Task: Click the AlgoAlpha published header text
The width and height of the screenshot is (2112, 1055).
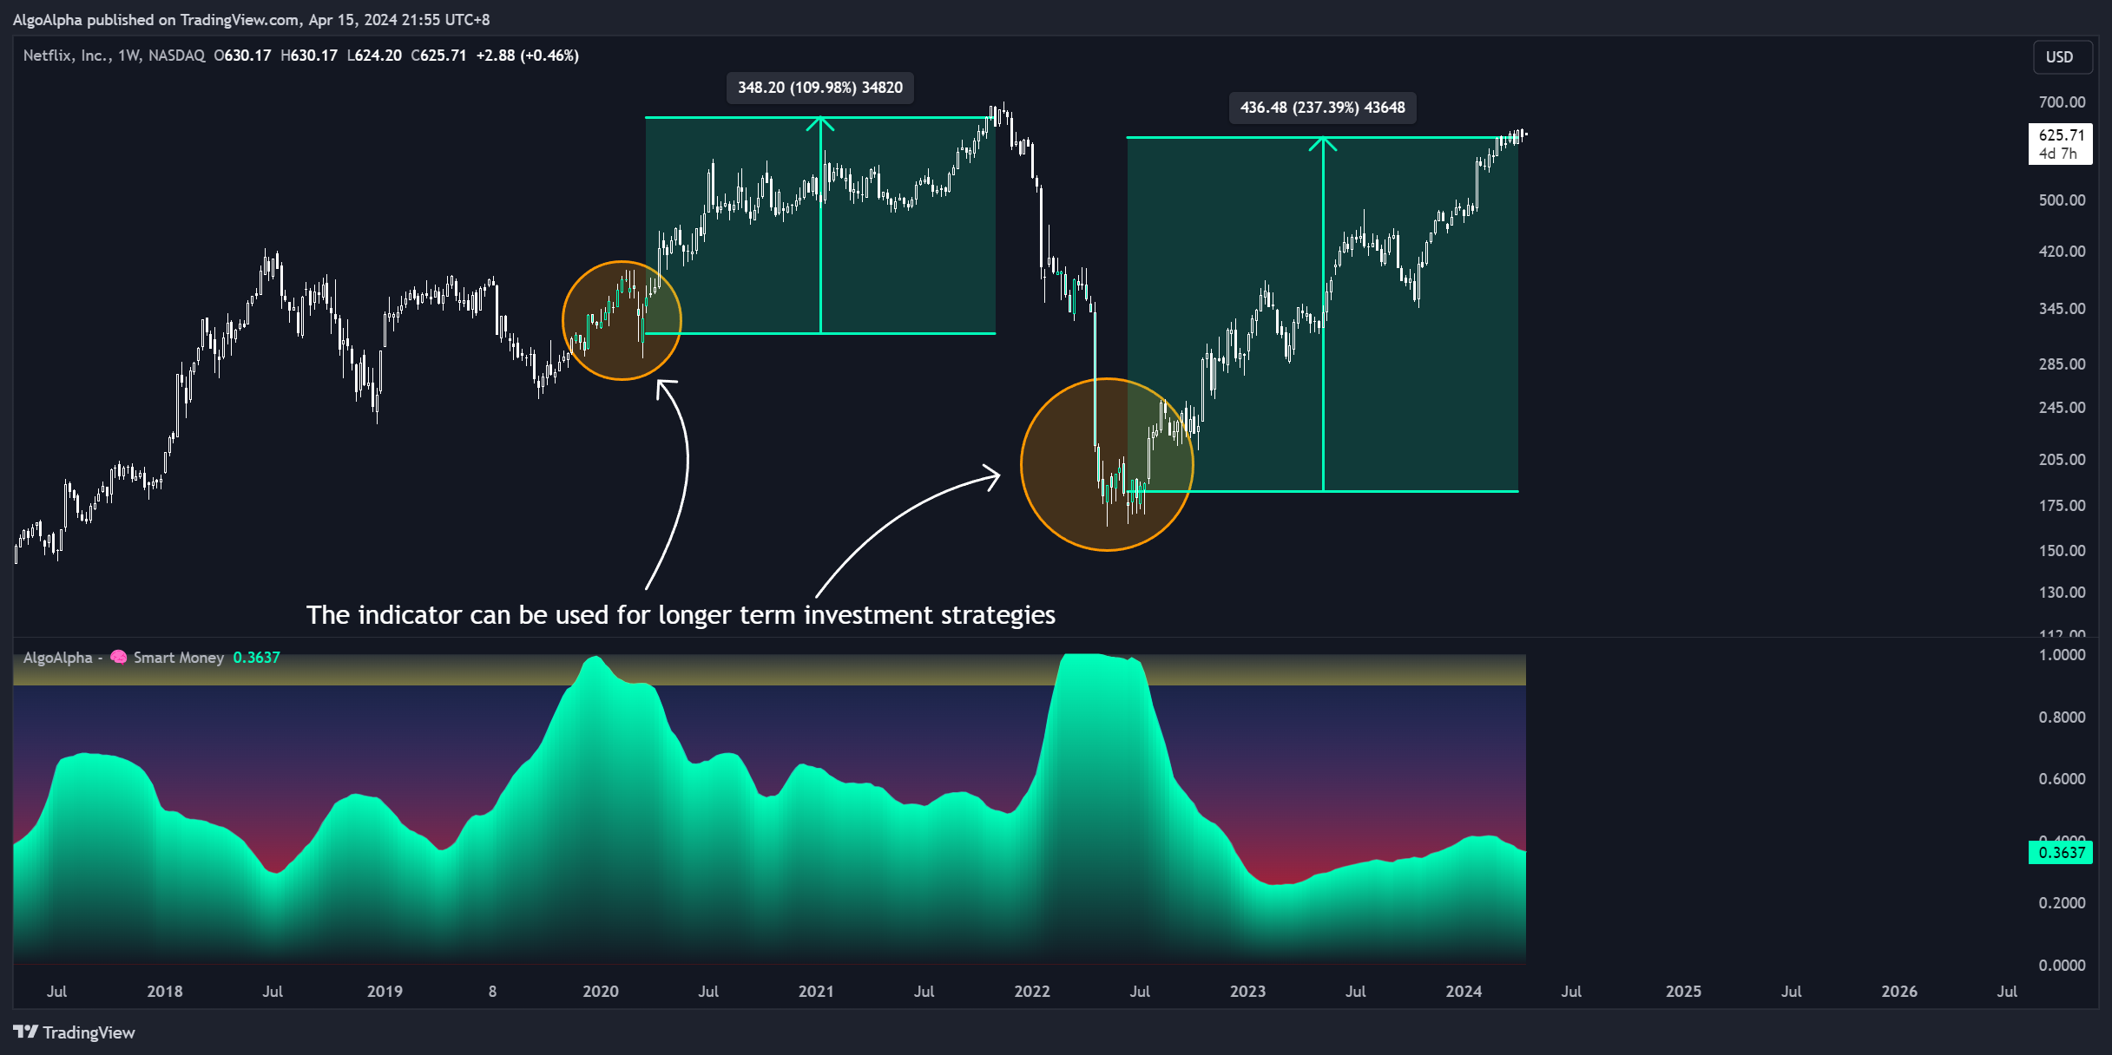Action: pyautogui.click(x=251, y=20)
